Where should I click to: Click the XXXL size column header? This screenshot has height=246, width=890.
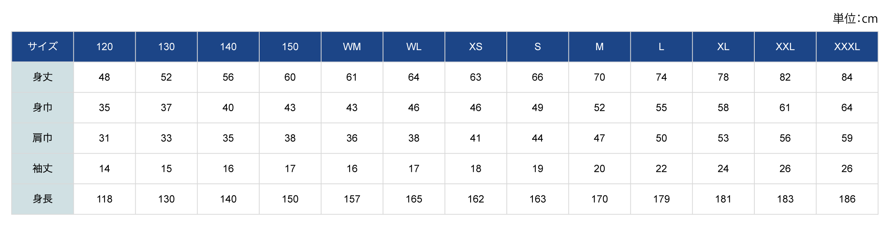pos(847,47)
